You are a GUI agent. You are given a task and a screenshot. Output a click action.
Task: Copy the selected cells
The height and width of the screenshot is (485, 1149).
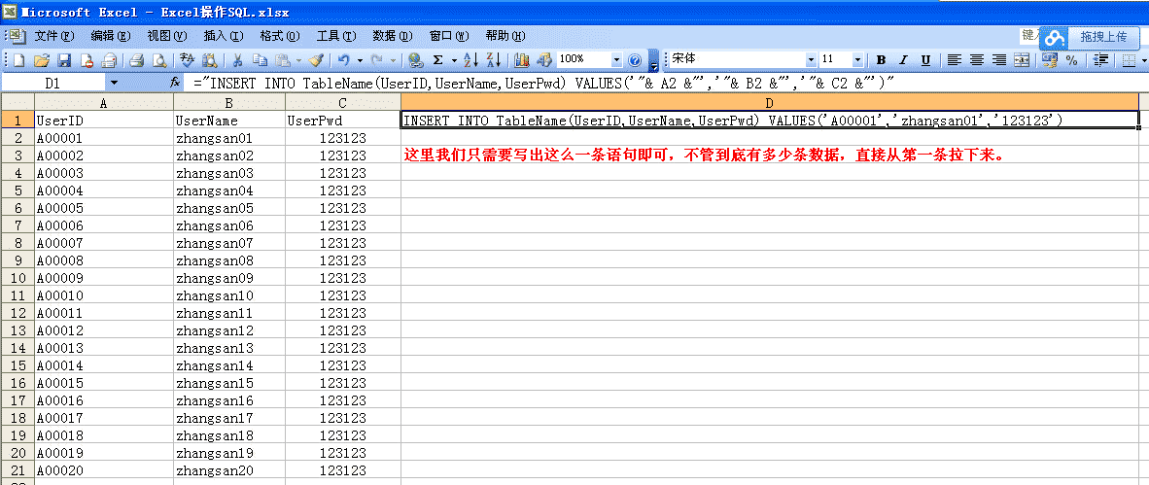[x=261, y=60]
